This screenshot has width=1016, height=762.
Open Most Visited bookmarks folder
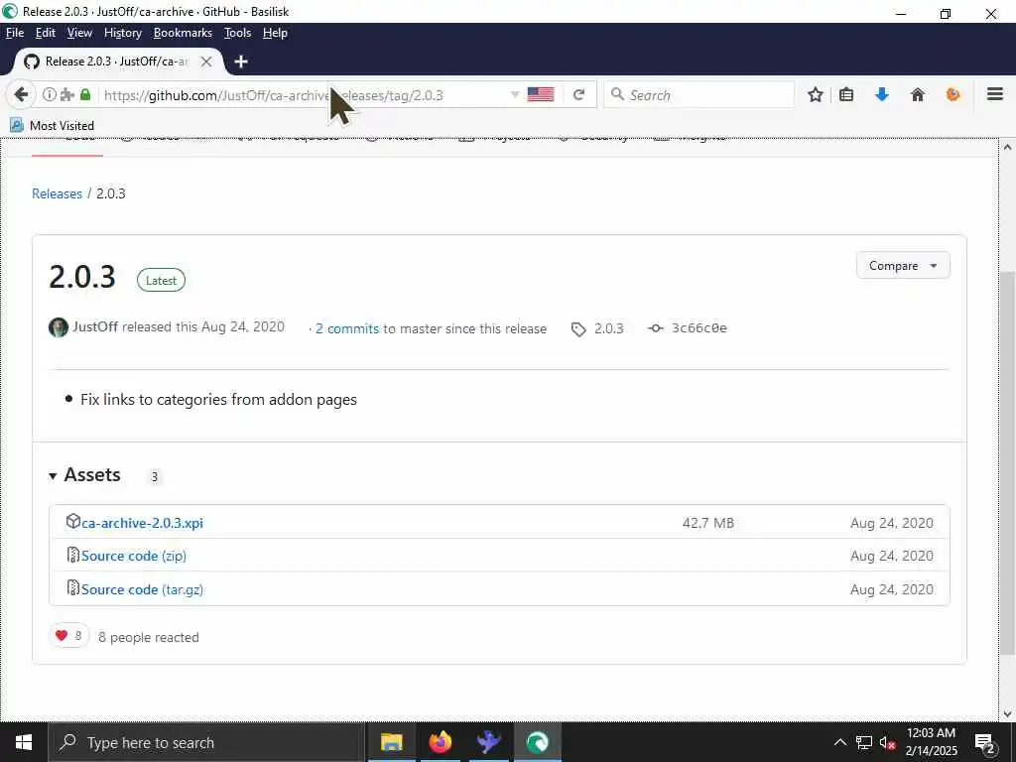point(53,126)
